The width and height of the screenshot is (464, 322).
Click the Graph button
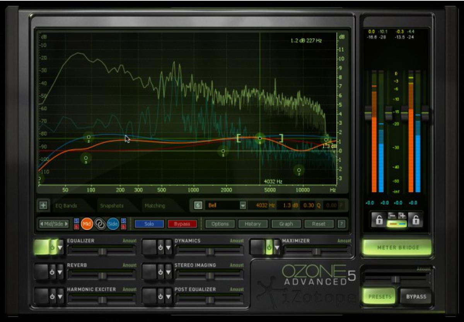[x=286, y=224]
